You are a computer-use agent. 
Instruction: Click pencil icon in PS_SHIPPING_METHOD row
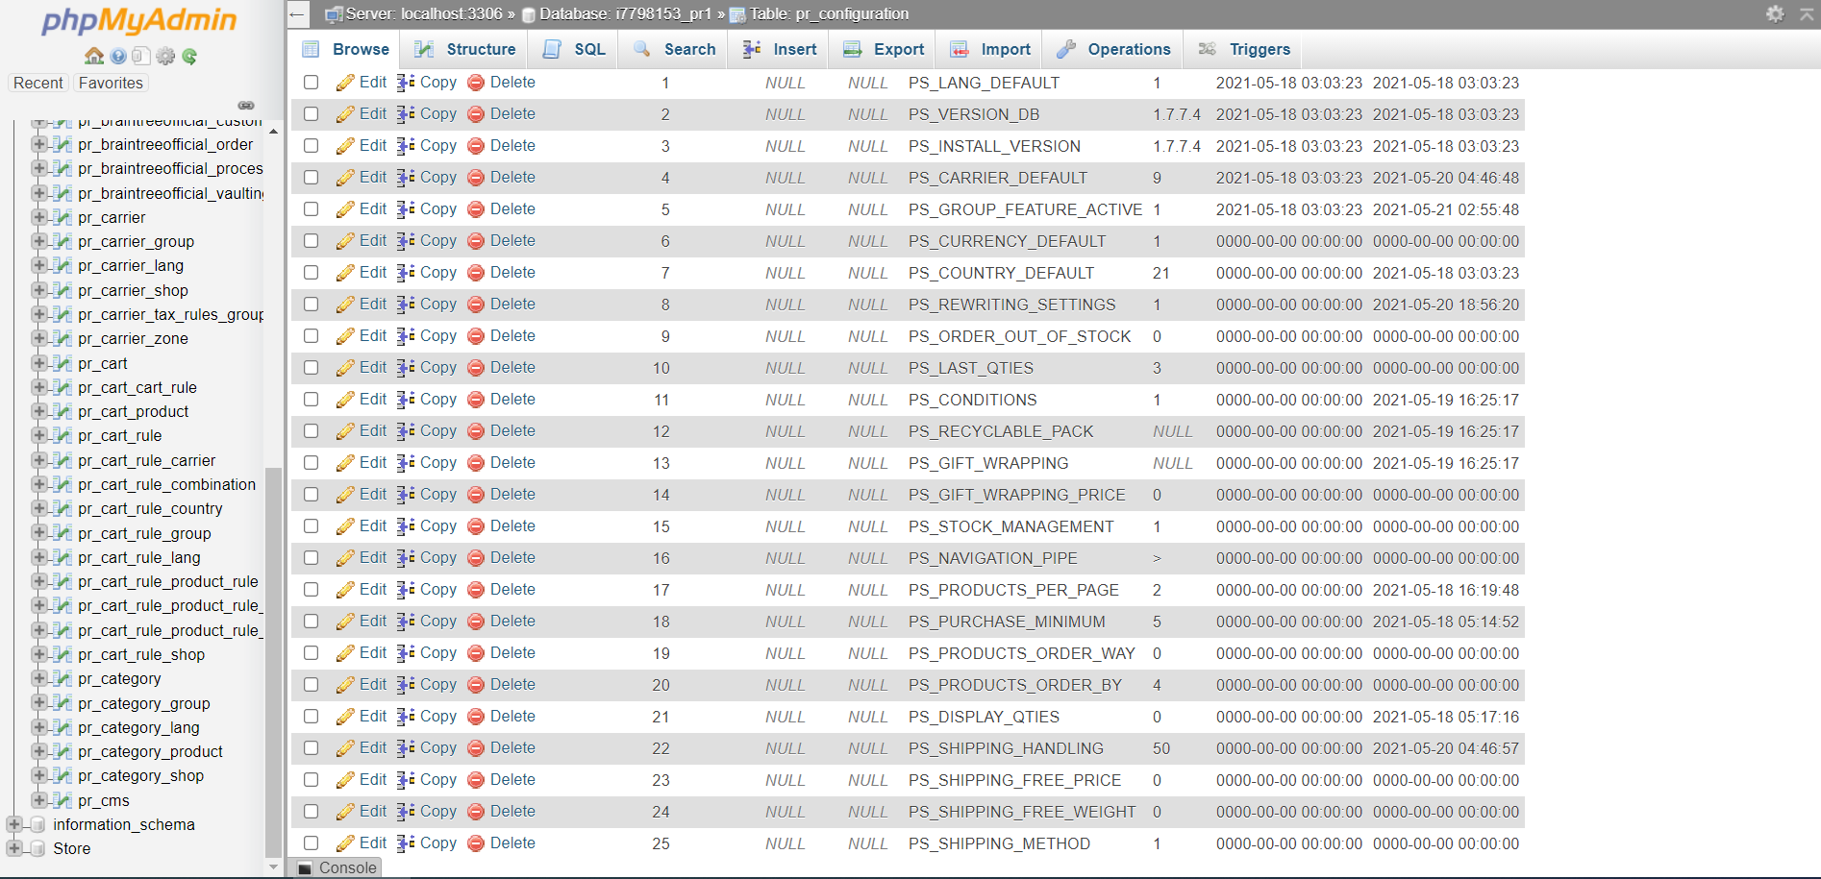pyautogui.click(x=345, y=843)
